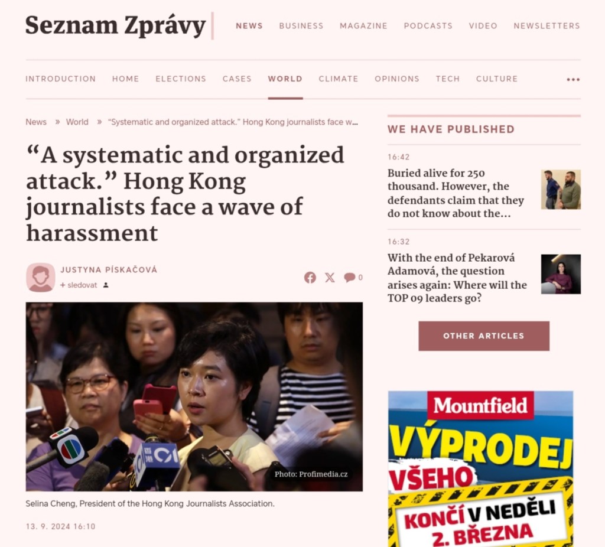Open three-dots more sections menu
Viewport: 605px width, 547px height.
click(573, 80)
